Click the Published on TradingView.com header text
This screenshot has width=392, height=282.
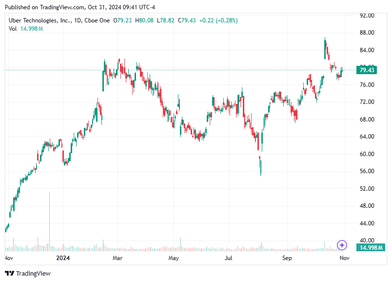pos(80,7)
